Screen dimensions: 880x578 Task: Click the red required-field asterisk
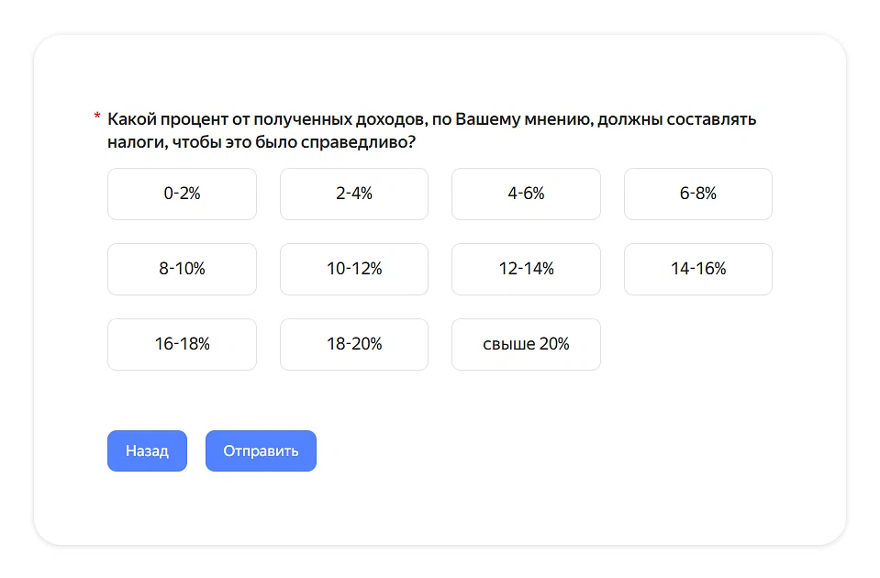[x=96, y=117]
